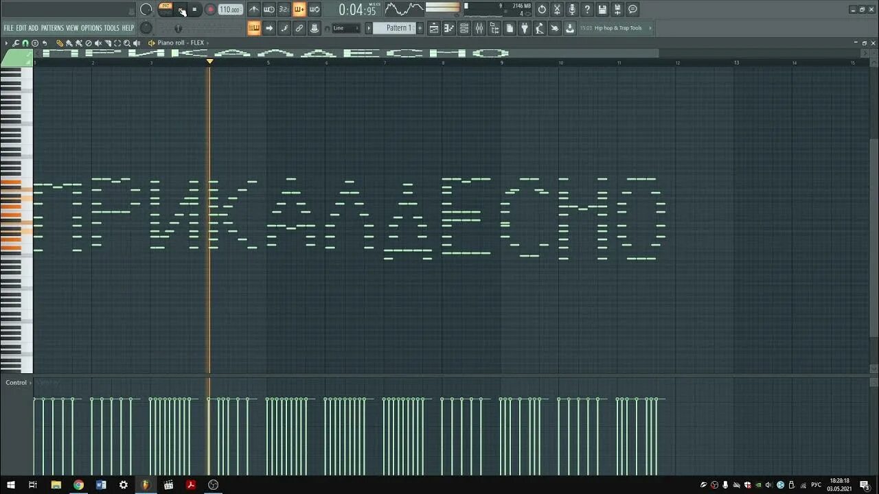Click the Piano roll - FLEX title selector
The height and width of the screenshot is (494, 879).
181,43
